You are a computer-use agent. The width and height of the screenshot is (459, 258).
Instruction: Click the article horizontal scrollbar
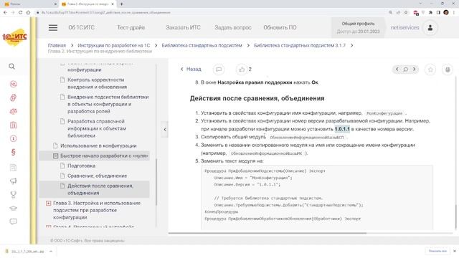pyautogui.click(x=267, y=233)
